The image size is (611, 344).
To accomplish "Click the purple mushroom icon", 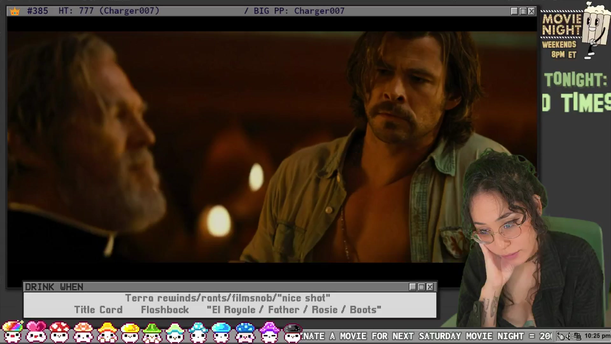I will [269, 332].
